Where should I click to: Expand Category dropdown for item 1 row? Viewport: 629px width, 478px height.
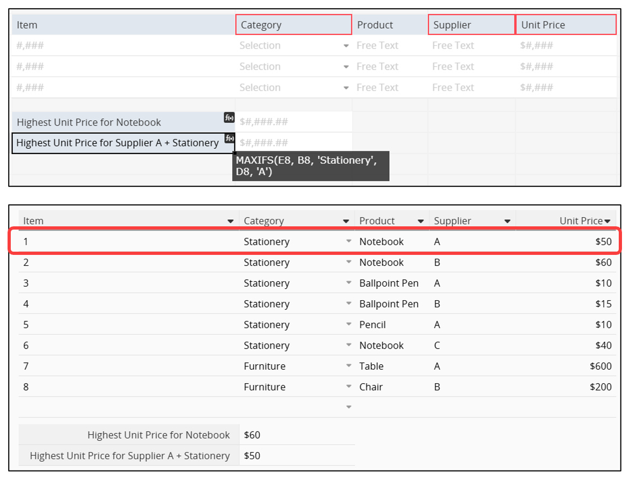pos(349,241)
